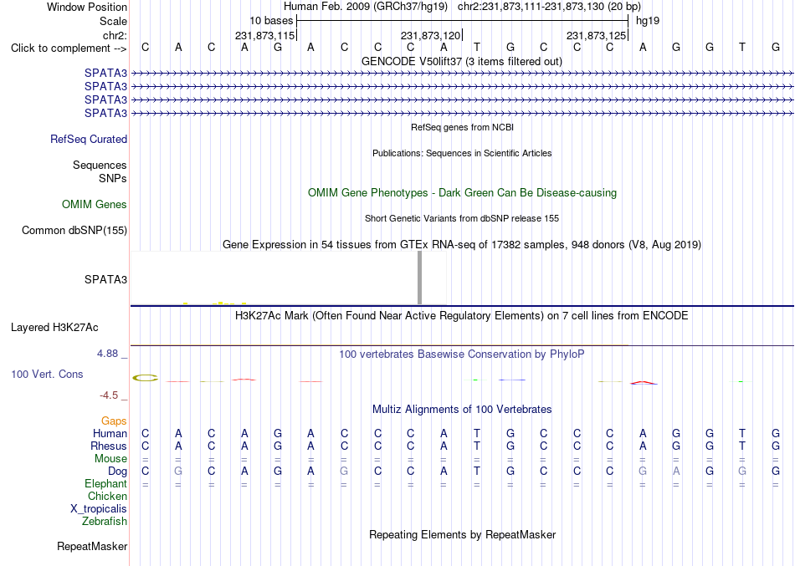Click 'Repeating Elements by RepeatMasker' title

point(463,534)
